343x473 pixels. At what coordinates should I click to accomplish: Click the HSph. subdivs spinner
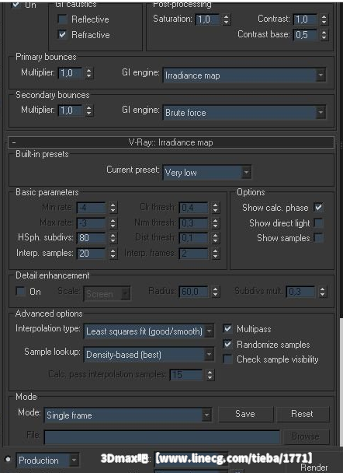[113, 238]
